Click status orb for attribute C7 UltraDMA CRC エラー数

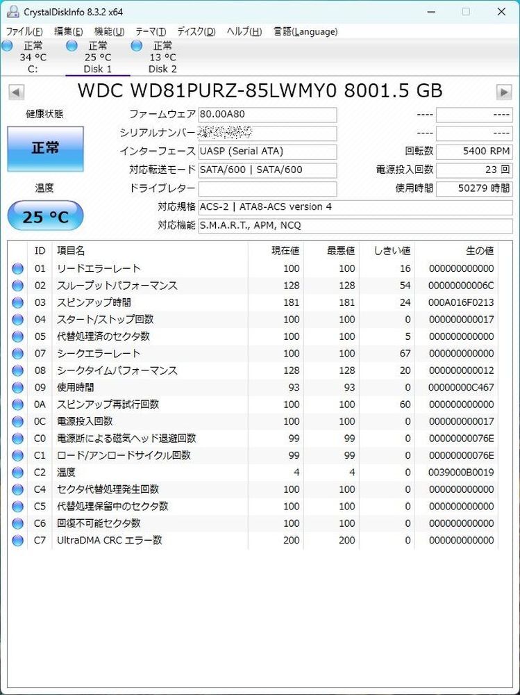18,540
